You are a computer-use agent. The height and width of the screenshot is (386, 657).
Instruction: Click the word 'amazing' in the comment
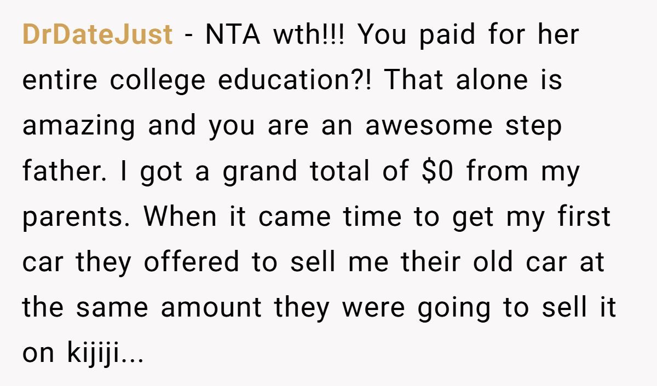[x=78, y=126]
